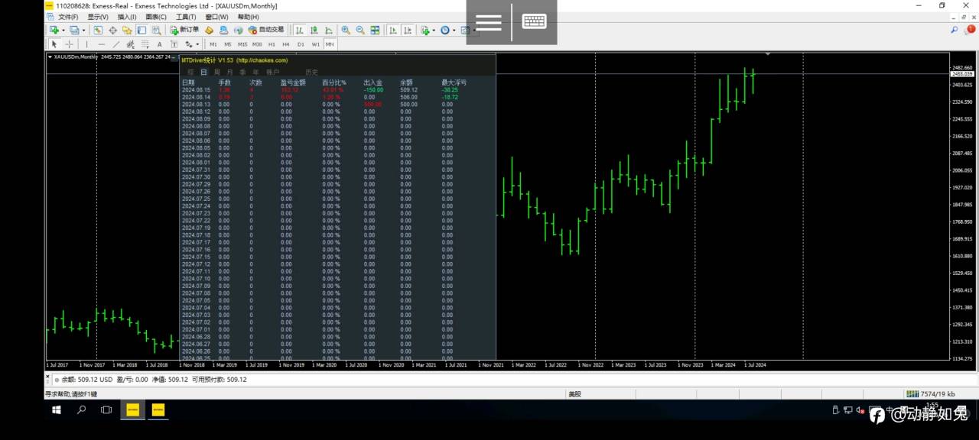
Task: Switch chart to candlestick style
Action: 314,30
